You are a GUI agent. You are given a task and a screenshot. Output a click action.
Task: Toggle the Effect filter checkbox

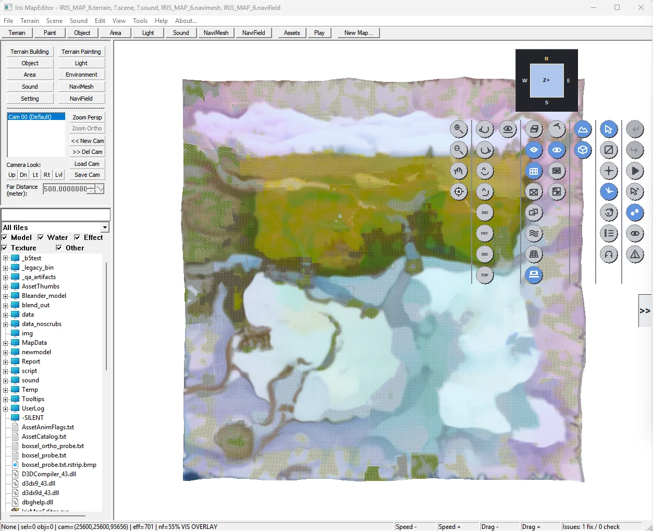[x=77, y=237]
